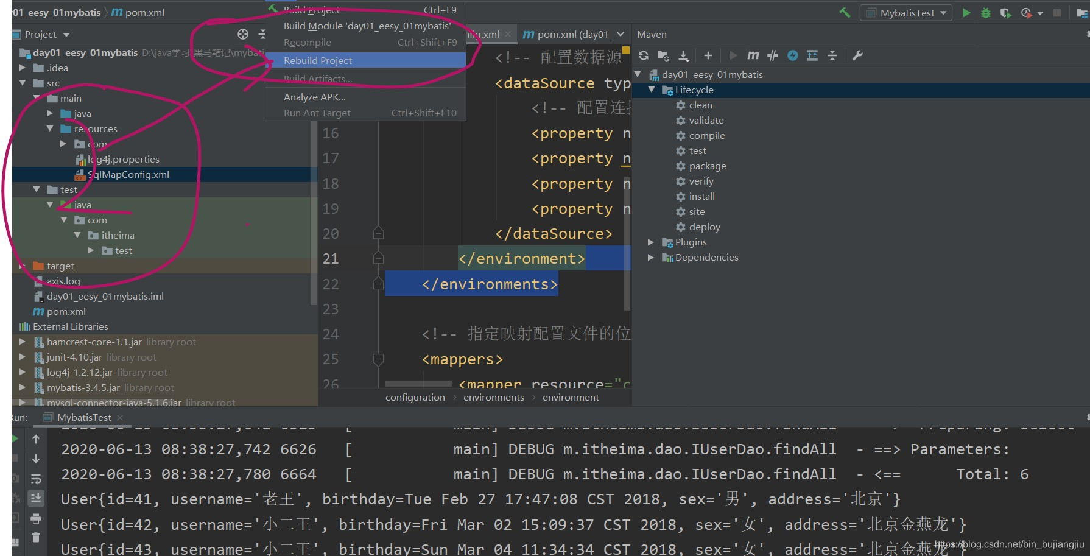Click the environments breadcrumb

click(x=494, y=397)
